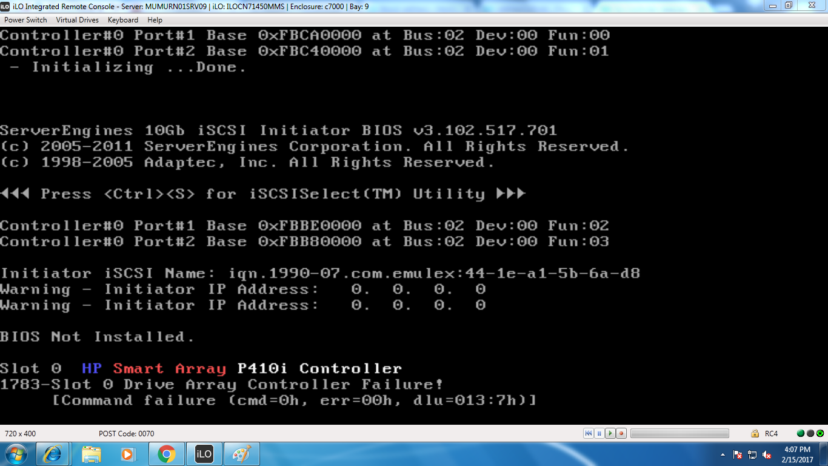Open the Power Switch menu
The width and height of the screenshot is (828, 466).
click(x=25, y=20)
